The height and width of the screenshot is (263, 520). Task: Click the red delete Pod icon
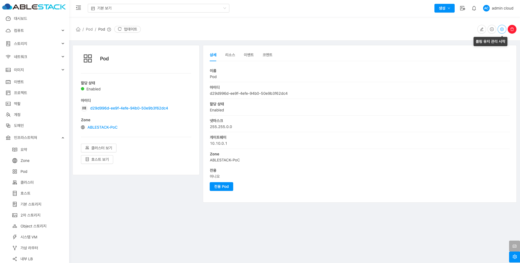(x=512, y=29)
